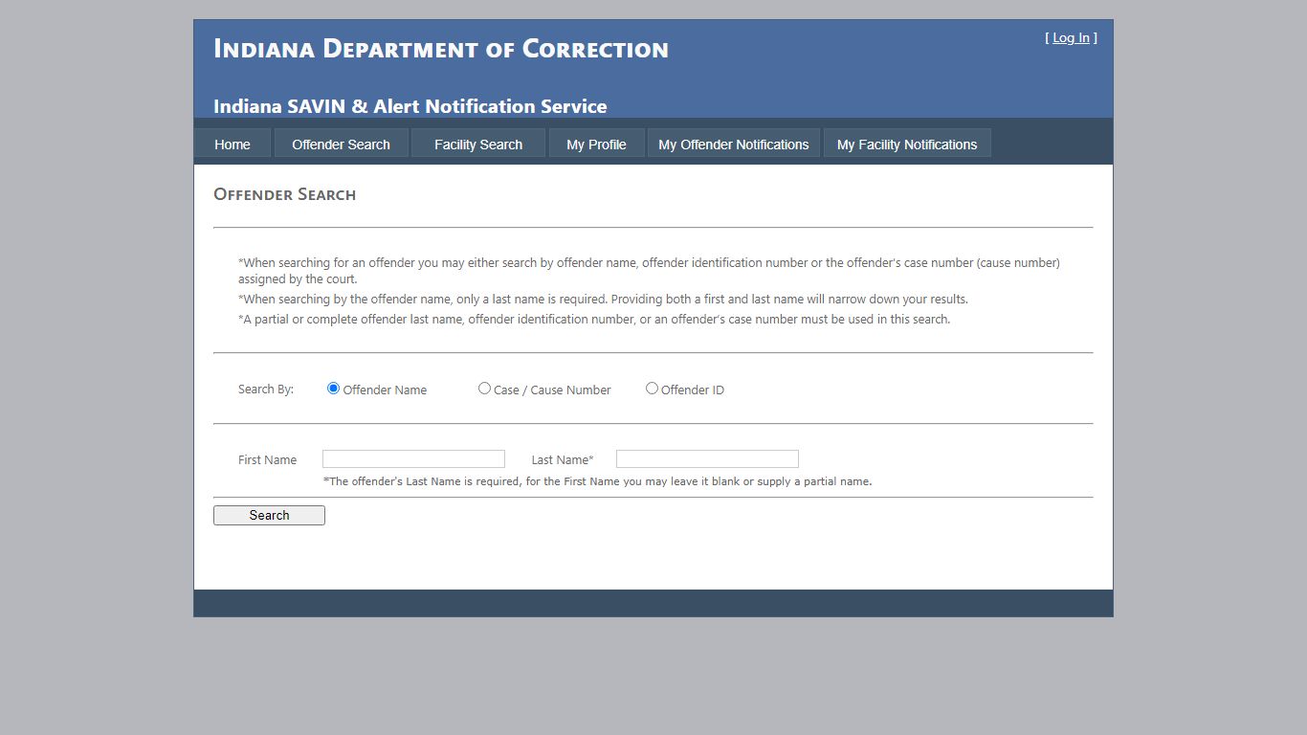The height and width of the screenshot is (735, 1307).
Task: Go to Offender Search tab
Action: 342,144
